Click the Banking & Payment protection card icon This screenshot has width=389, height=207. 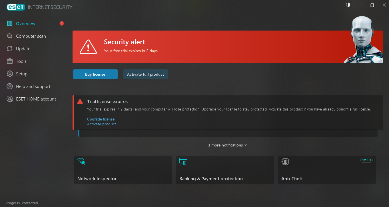point(183,161)
